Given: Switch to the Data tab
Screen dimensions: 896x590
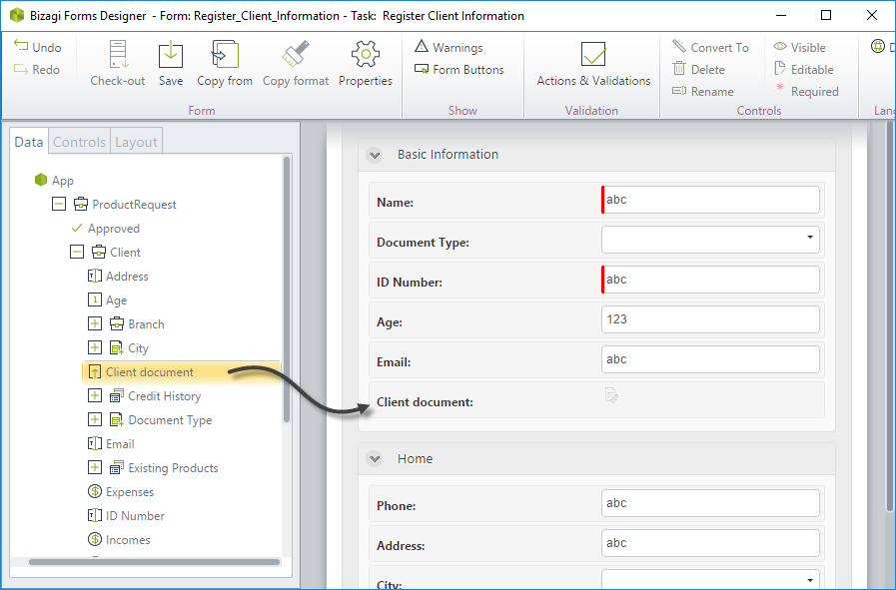Looking at the screenshot, I should coord(29,142).
